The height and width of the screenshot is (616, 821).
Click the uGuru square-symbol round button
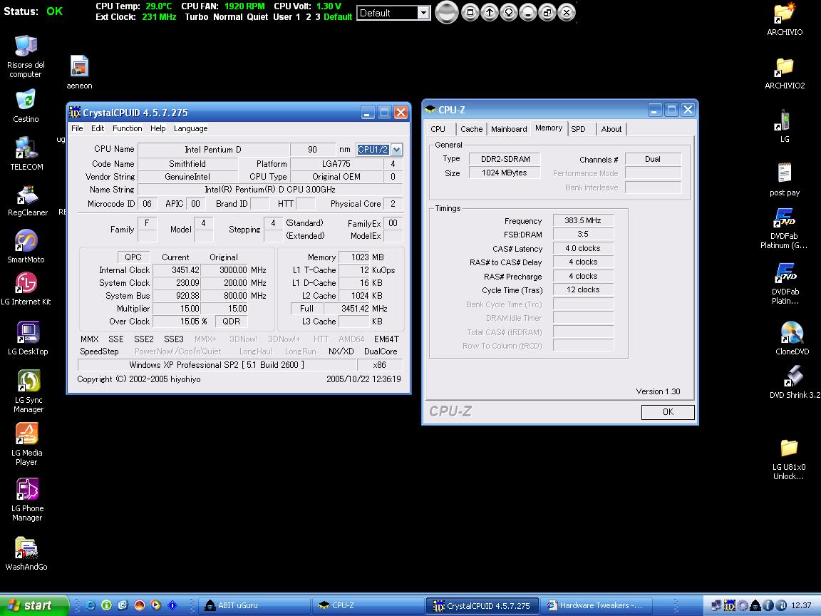pyautogui.click(x=470, y=12)
